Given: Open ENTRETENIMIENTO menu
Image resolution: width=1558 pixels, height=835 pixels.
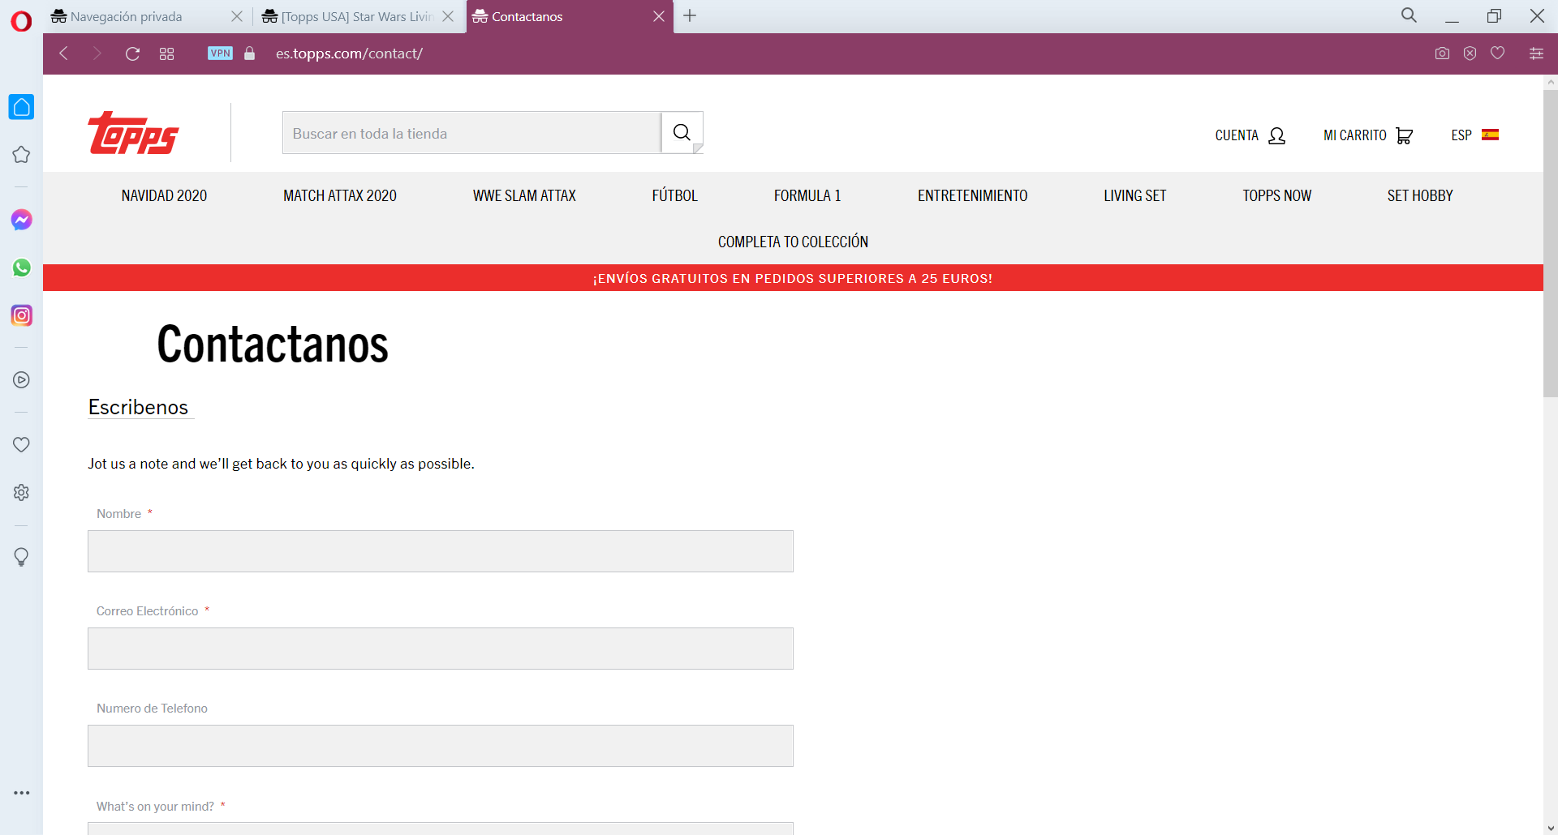Looking at the screenshot, I should (972, 195).
